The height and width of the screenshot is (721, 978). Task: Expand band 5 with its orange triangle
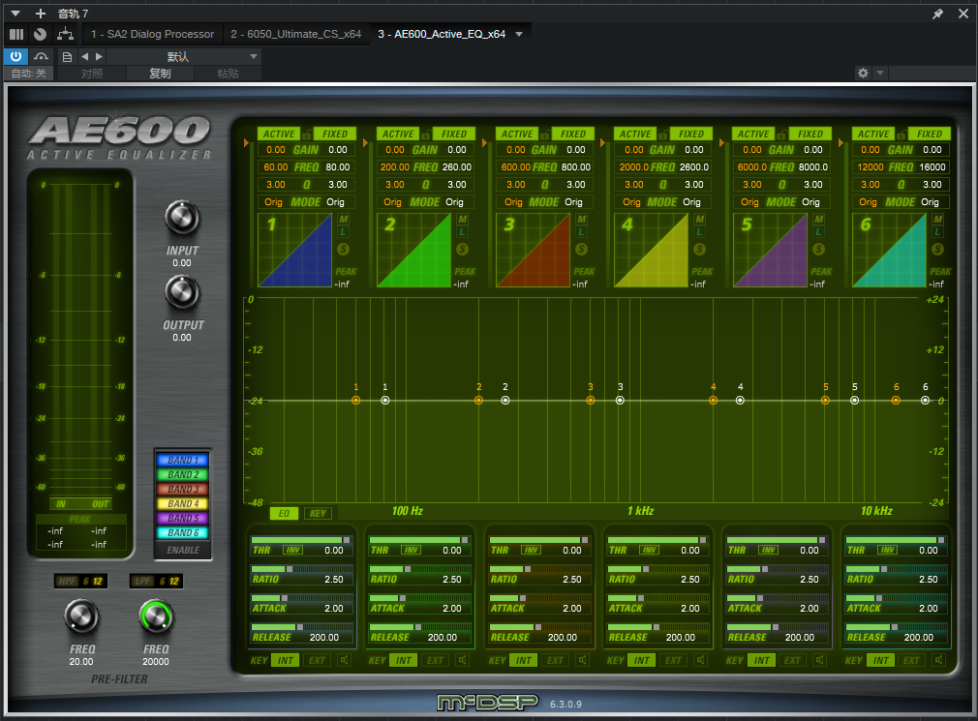(x=721, y=142)
